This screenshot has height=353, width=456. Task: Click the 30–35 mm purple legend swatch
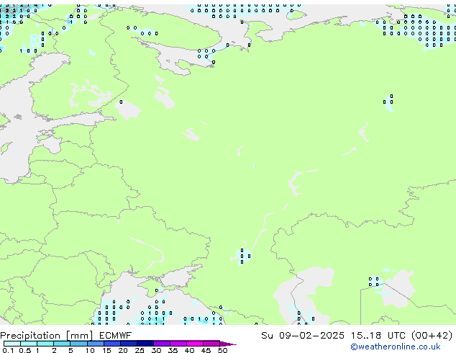click(x=162, y=344)
